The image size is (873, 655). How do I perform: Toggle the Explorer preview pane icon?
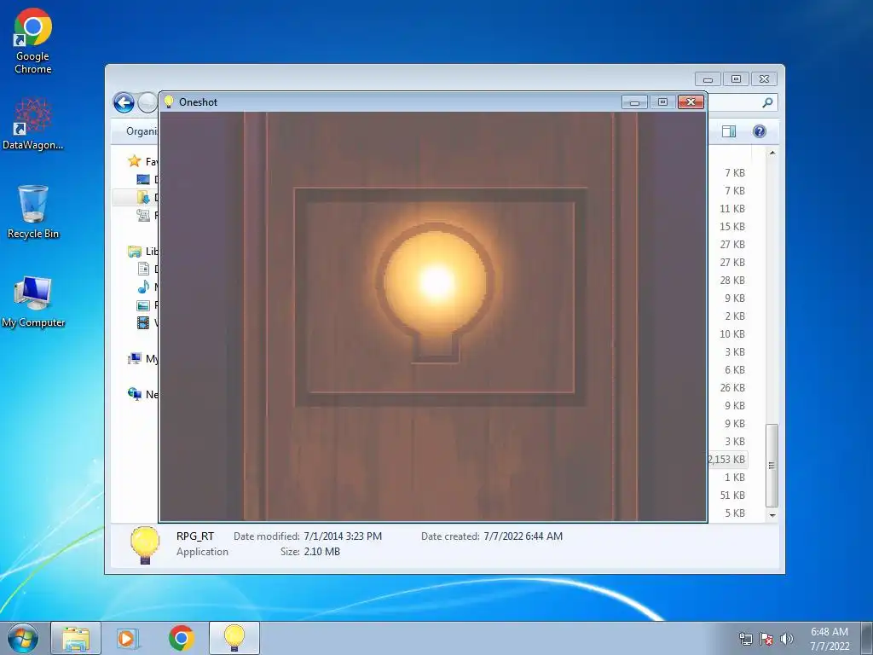click(729, 130)
